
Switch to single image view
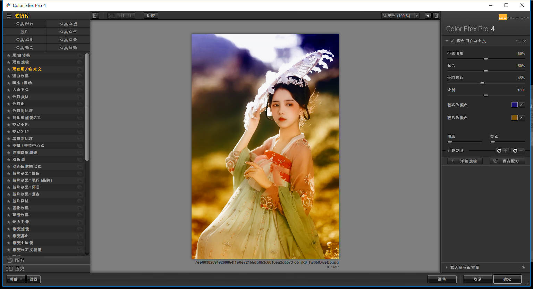coord(112,16)
